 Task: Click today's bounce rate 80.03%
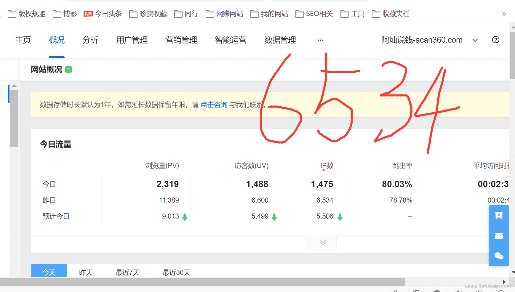397,184
